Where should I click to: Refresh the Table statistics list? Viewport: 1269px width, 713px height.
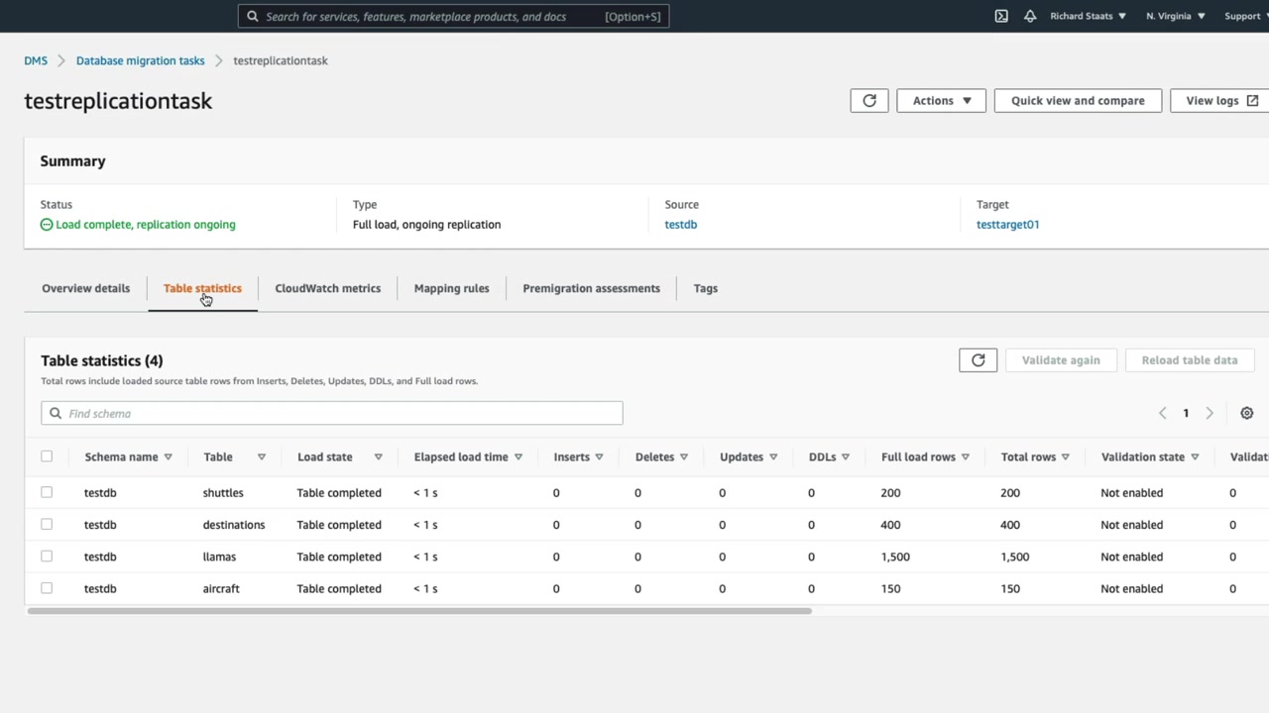(978, 360)
